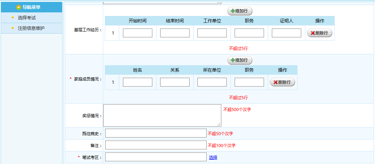Click the 关系 field in family members table
Image resolution: width=375 pixels, height=164 pixels.
point(175,82)
